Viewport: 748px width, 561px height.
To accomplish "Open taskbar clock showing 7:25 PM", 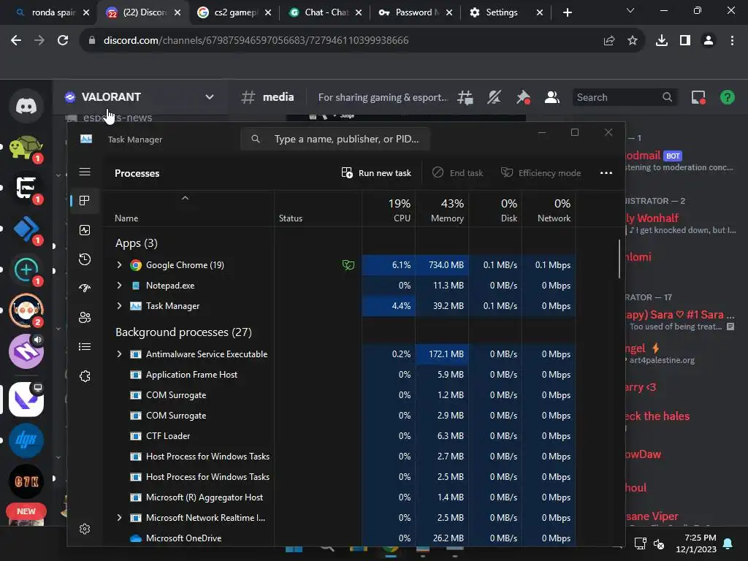I will point(696,543).
